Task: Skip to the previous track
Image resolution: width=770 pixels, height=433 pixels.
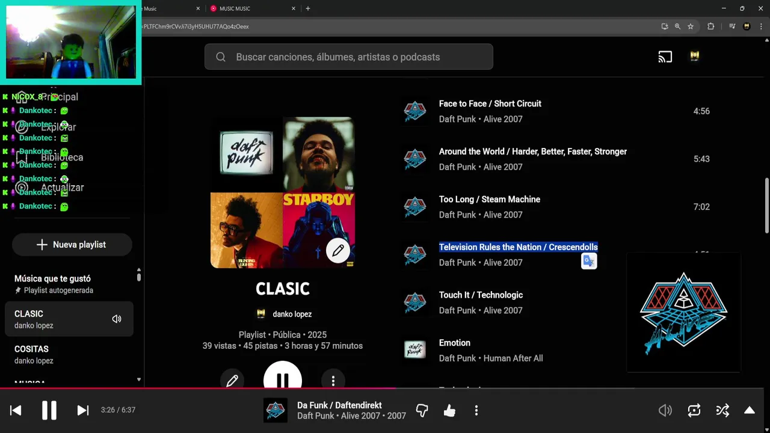Action: (x=16, y=410)
